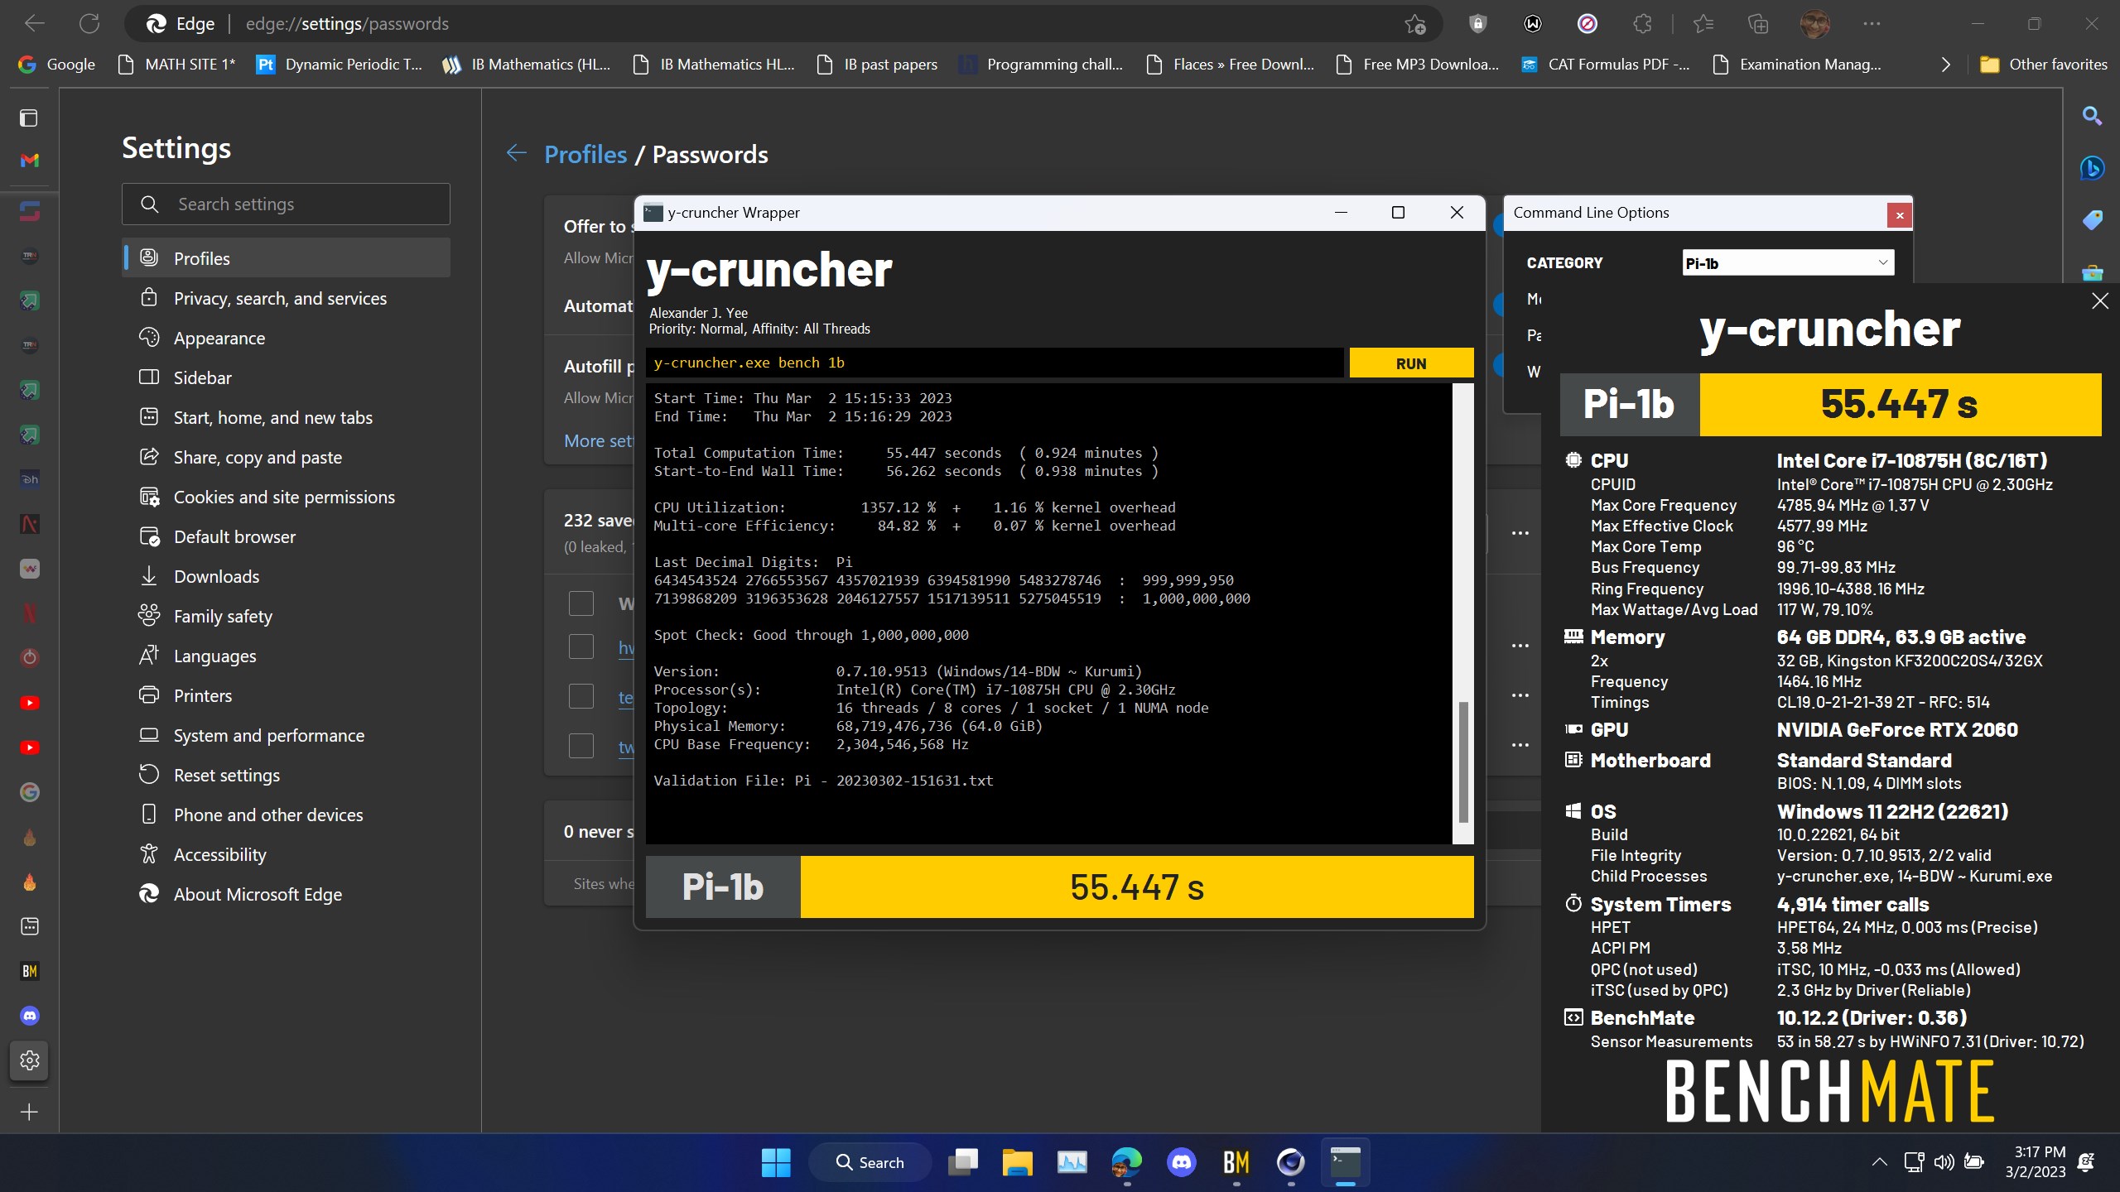2120x1192 pixels.
Task: Open Discord from the Windows taskbar
Action: point(1181,1162)
